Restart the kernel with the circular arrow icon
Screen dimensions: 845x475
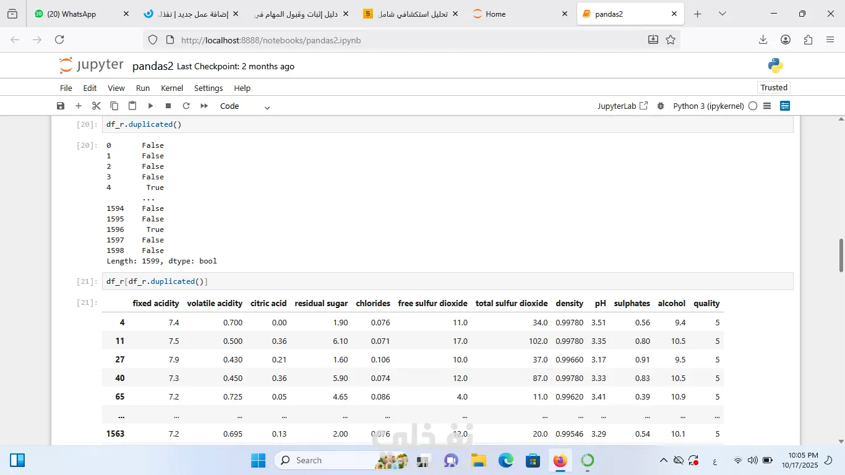tap(186, 106)
